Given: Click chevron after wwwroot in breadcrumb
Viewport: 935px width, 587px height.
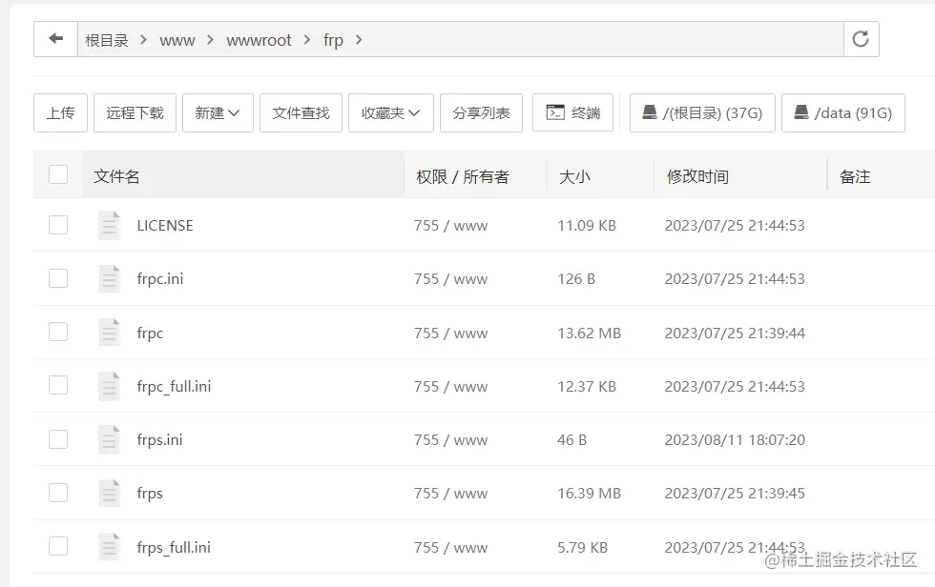Looking at the screenshot, I should (x=307, y=40).
